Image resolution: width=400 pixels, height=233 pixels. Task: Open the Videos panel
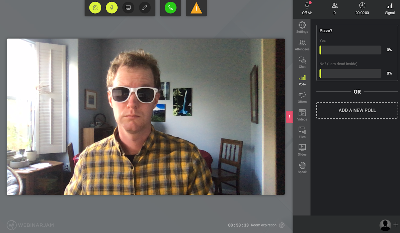(302, 115)
